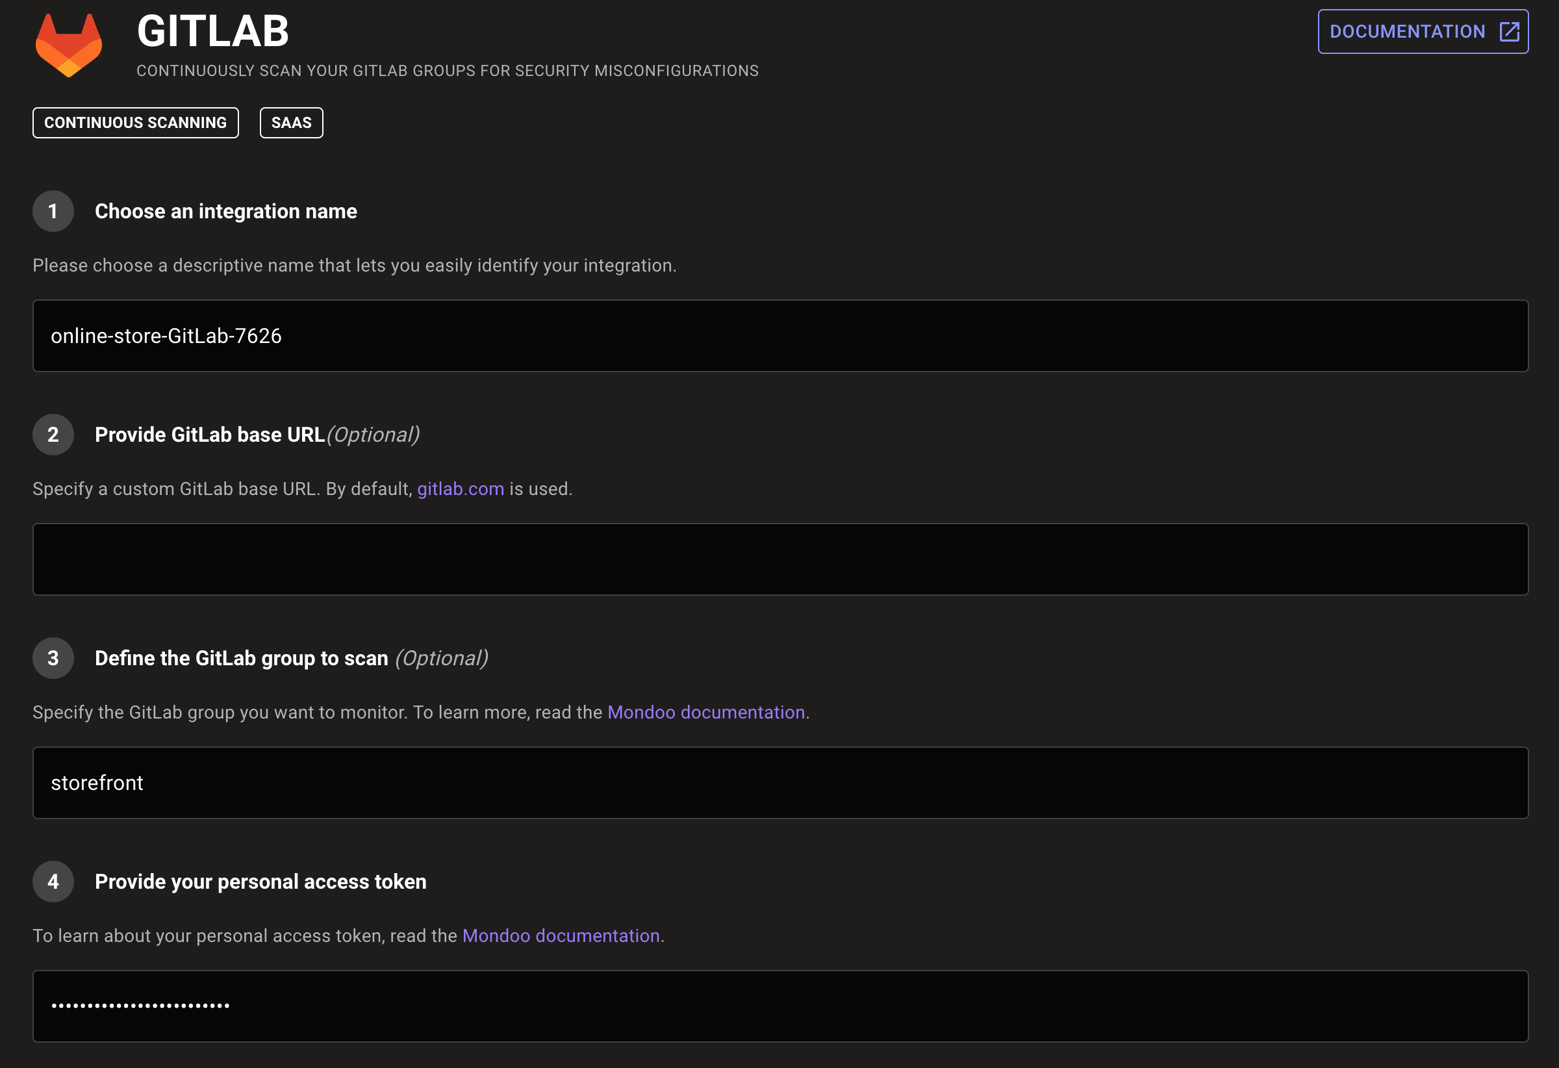Click into the empty GitLab base URL field
Screen dimensions: 1559x1068
pos(780,559)
